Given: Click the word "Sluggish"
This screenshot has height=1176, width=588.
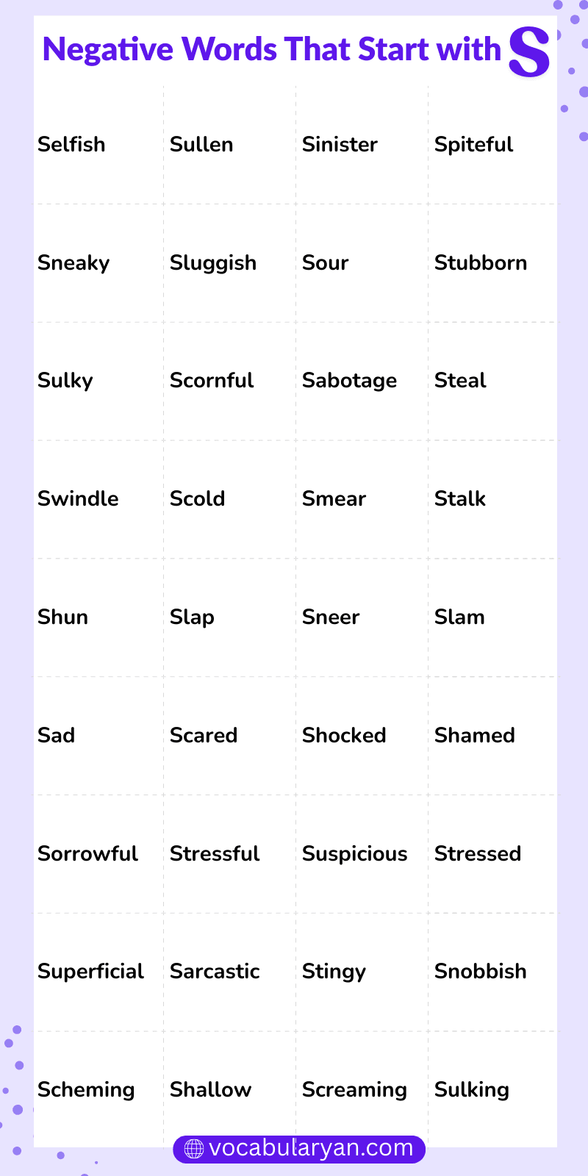Looking at the screenshot, I should coord(213,263).
